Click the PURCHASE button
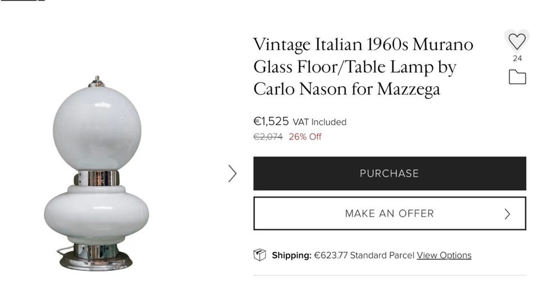The height and width of the screenshot is (281, 539). (390, 174)
